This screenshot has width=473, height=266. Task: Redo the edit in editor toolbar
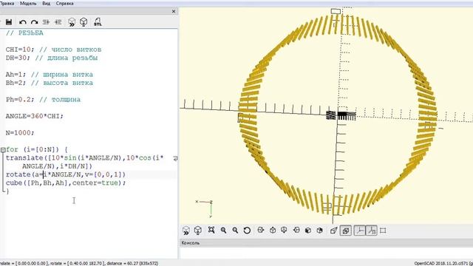coord(35,22)
